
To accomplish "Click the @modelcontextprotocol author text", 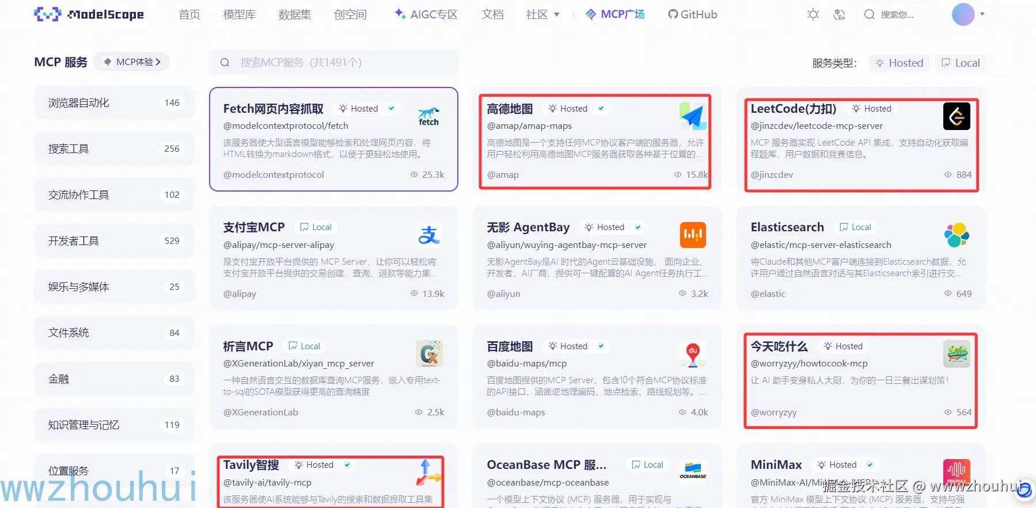I will (x=274, y=174).
